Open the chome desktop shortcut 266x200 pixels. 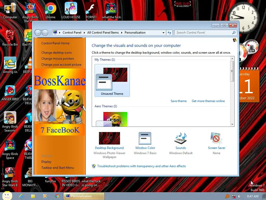point(51,10)
